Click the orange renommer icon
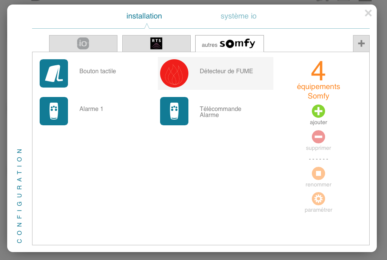Screen dimensions: 387x260 coord(318,173)
